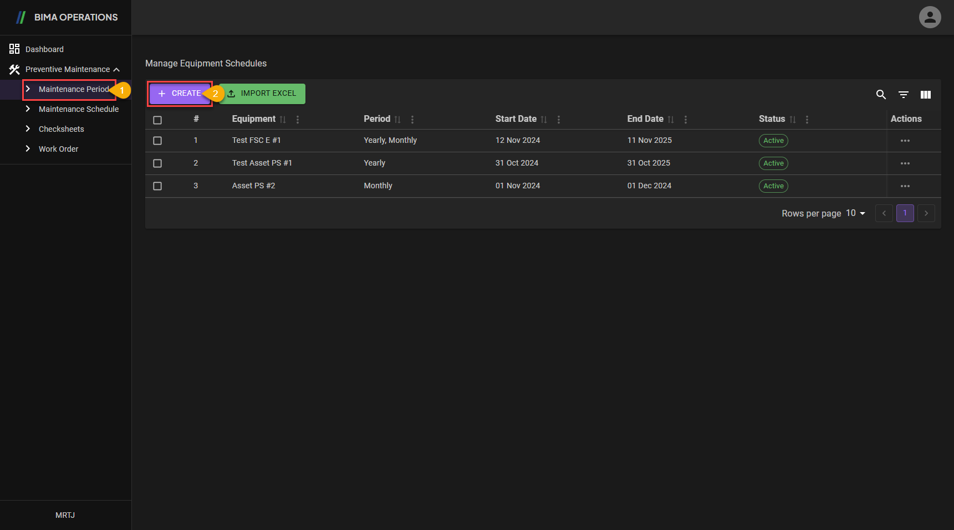Viewport: 954px width, 530px height.
Task: Open the actions menu for Asset PS #2
Action: click(x=905, y=186)
